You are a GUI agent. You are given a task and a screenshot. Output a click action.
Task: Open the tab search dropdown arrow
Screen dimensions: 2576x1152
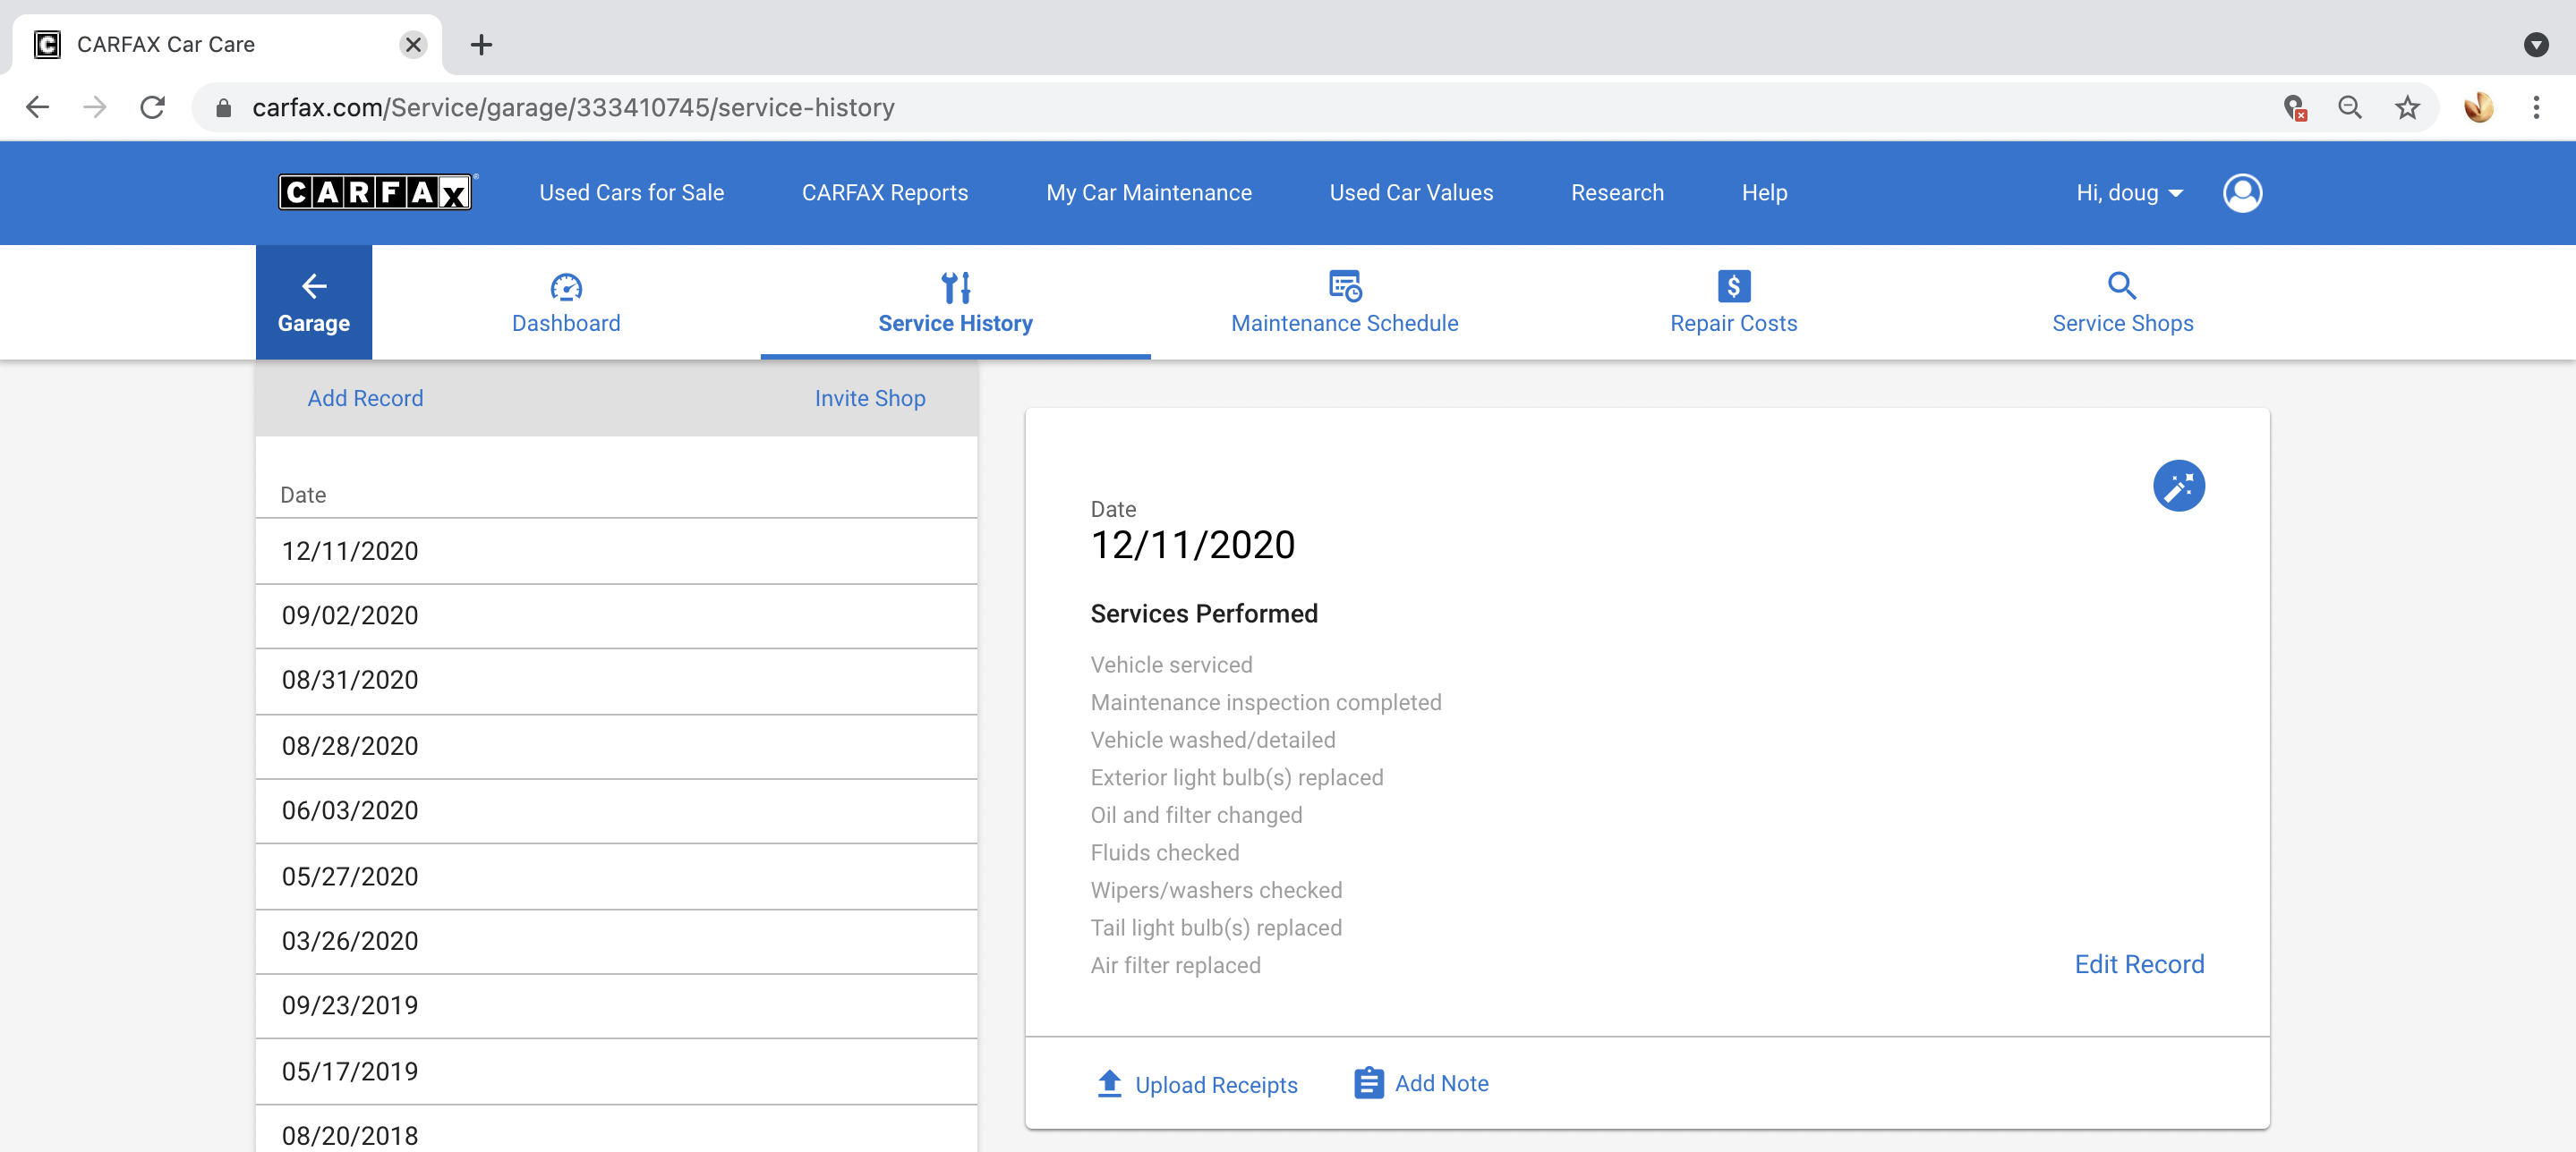click(x=2535, y=45)
